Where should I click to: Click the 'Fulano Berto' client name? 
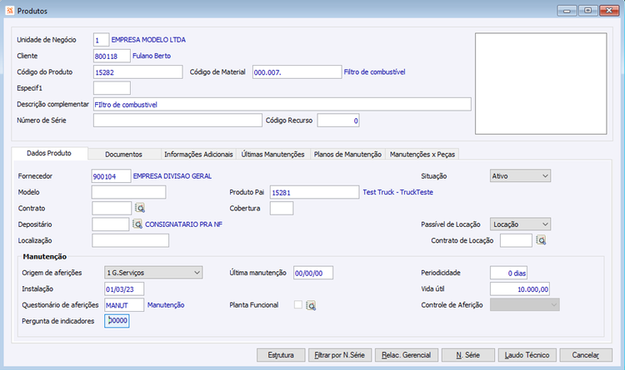pyautogui.click(x=152, y=56)
